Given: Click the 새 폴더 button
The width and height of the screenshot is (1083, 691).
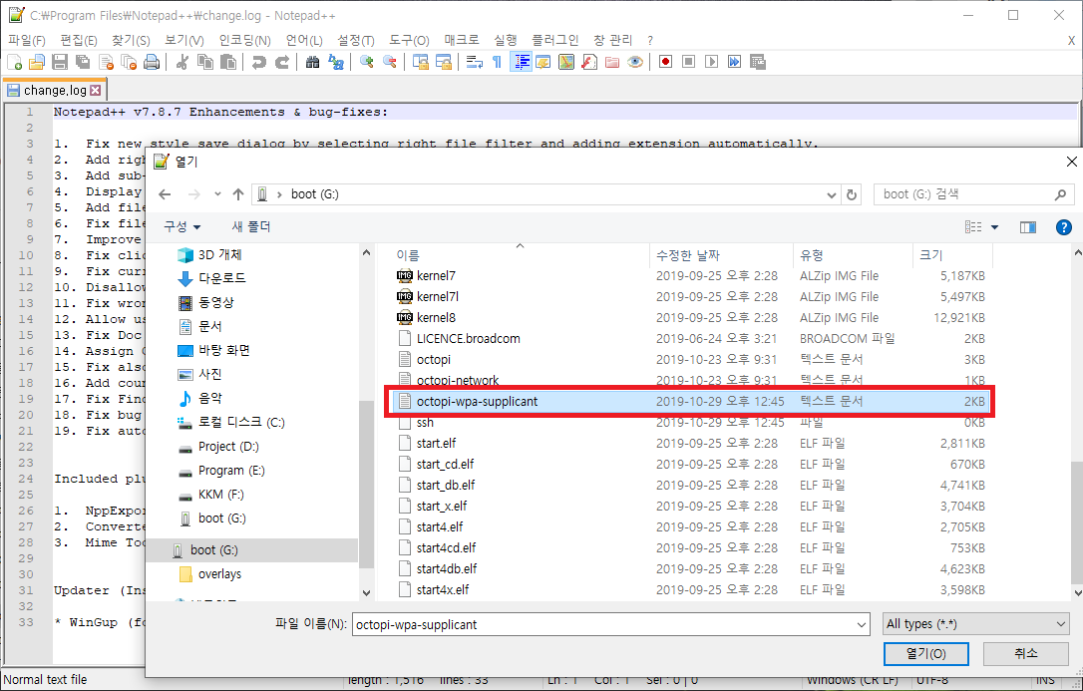Looking at the screenshot, I should (x=250, y=226).
